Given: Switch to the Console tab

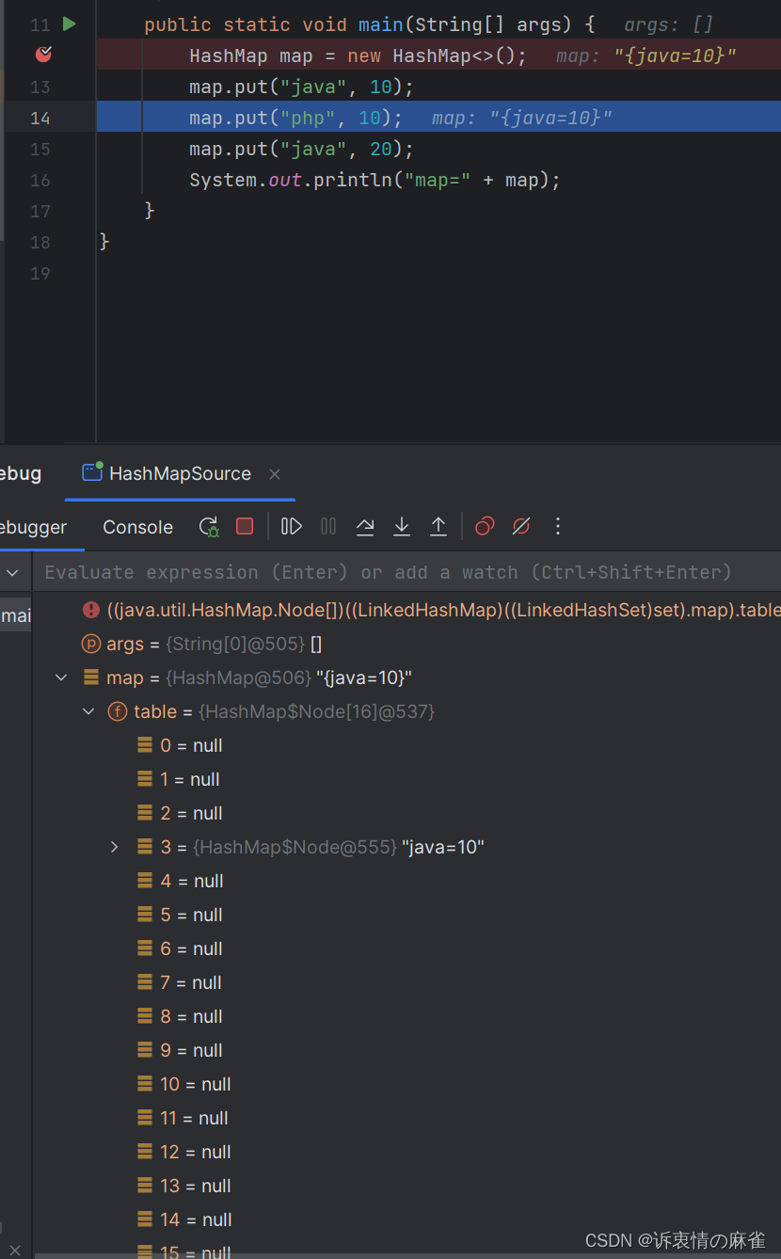Looking at the screenshot, I should (x=138, y=527).
